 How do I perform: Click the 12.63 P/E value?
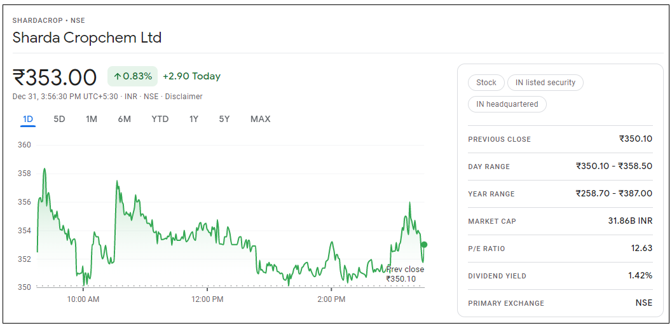coord(642,249)
